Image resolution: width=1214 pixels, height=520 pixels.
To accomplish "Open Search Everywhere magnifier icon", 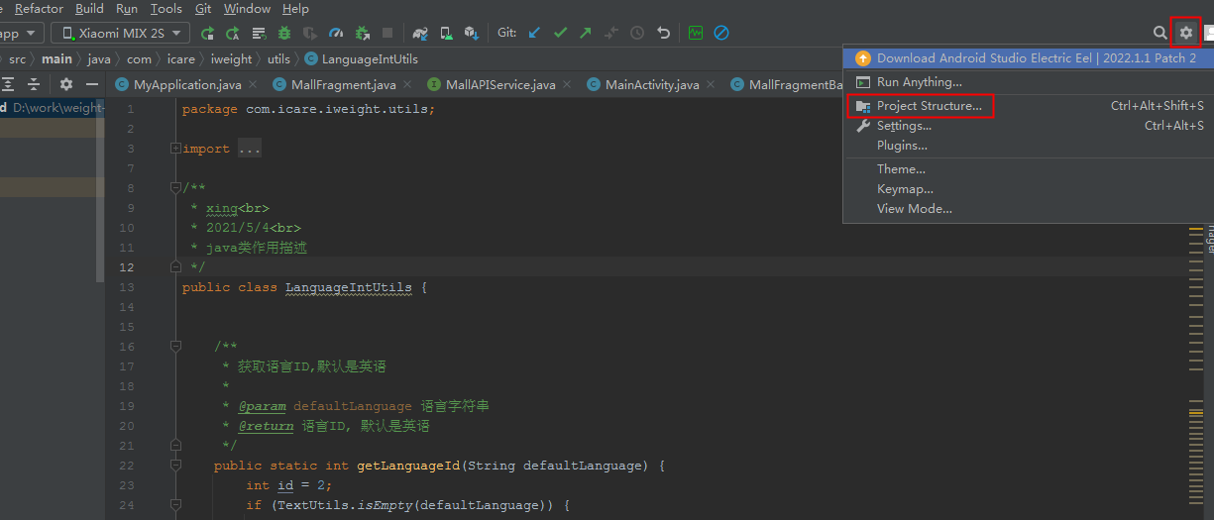I will point(1159,33).
